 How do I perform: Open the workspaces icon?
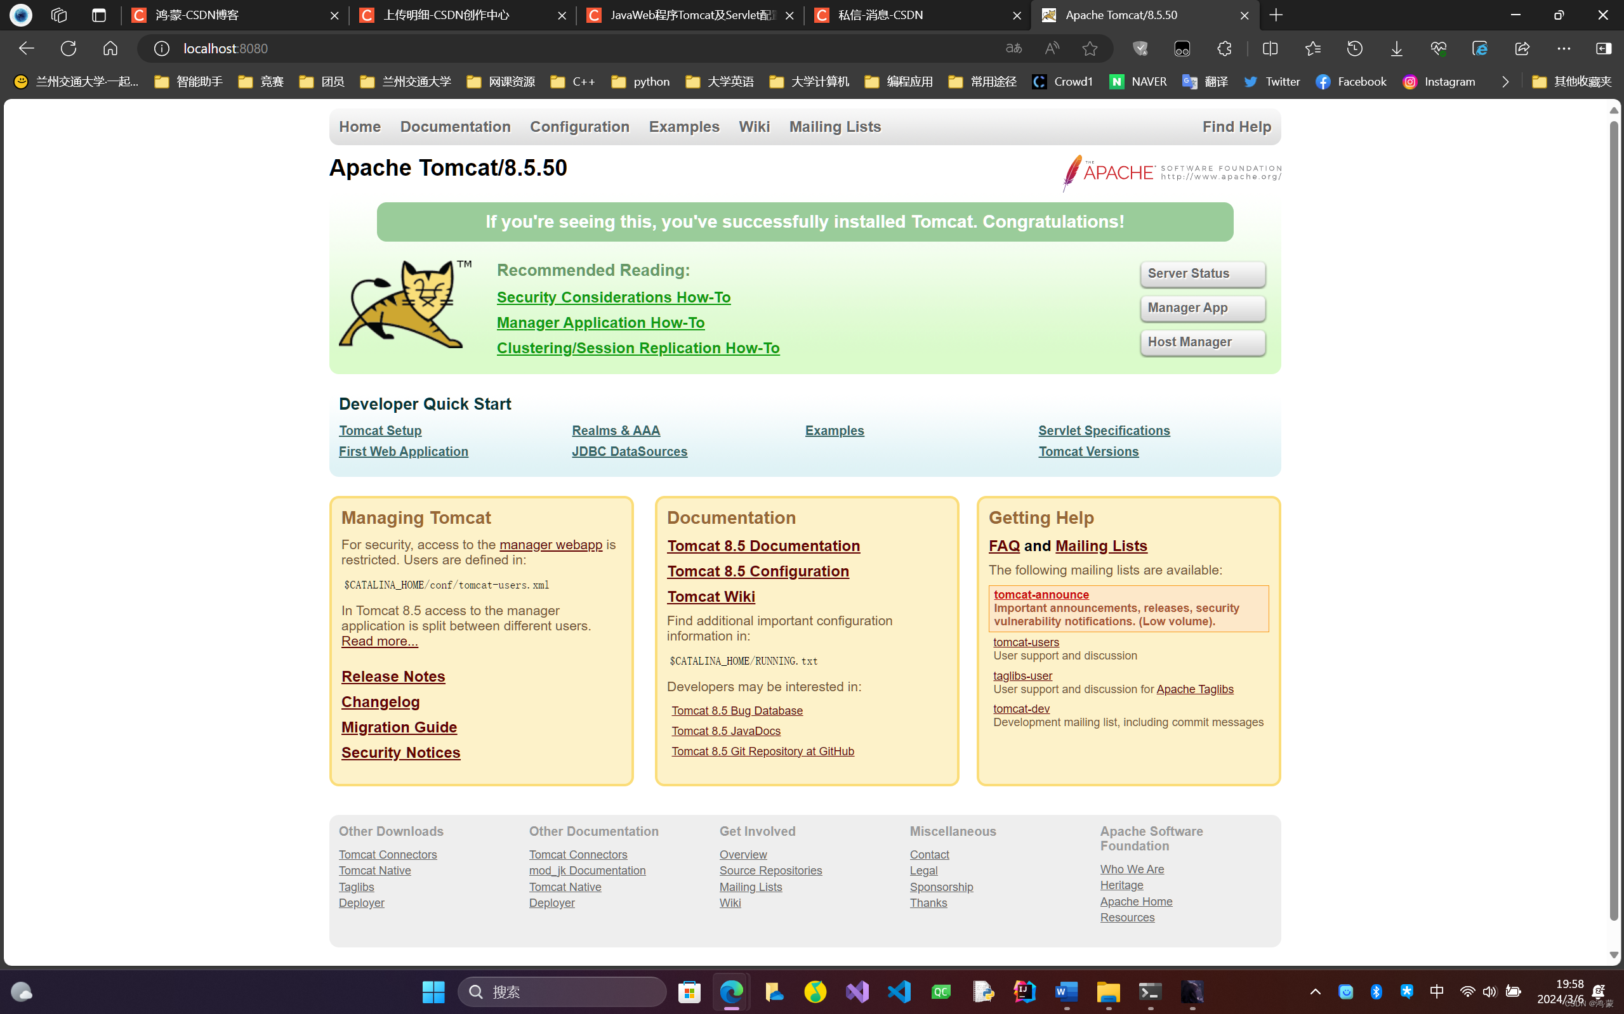(59, 15)
